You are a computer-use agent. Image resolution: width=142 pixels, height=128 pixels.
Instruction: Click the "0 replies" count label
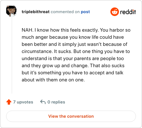pos(56,102)
